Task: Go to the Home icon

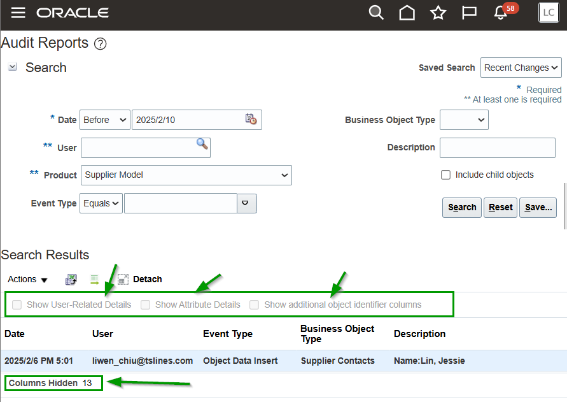Action: 407,13
